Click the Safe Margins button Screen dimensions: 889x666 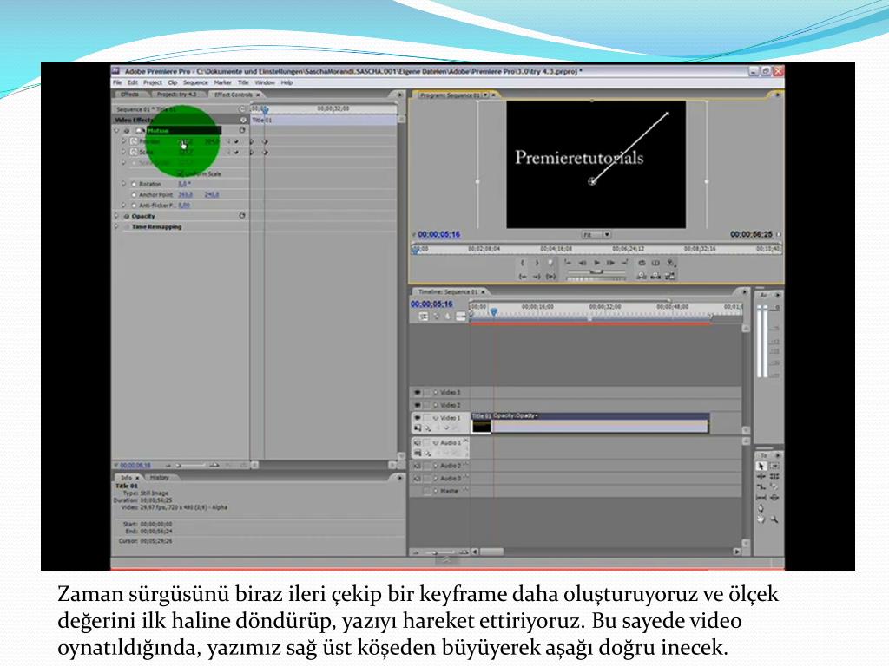click(x=655, y=263)
